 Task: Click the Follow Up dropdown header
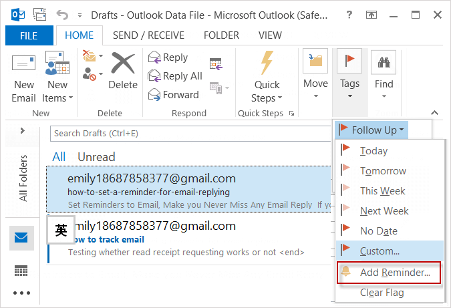371,130
